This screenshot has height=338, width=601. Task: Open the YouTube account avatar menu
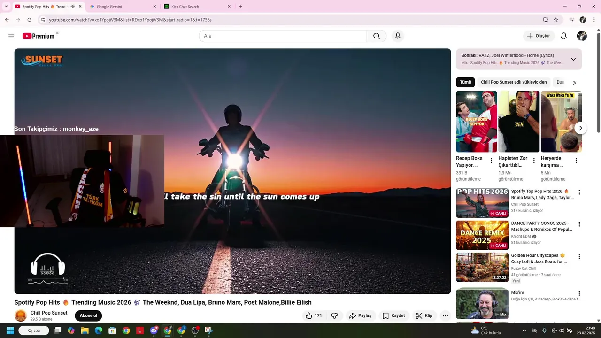pyautogui.click(x=582, y=36)
